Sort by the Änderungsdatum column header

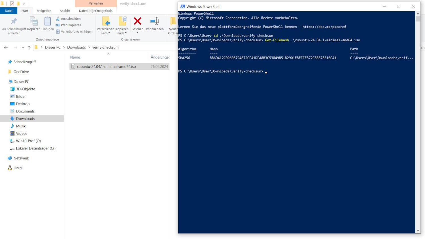coord(160,57)
